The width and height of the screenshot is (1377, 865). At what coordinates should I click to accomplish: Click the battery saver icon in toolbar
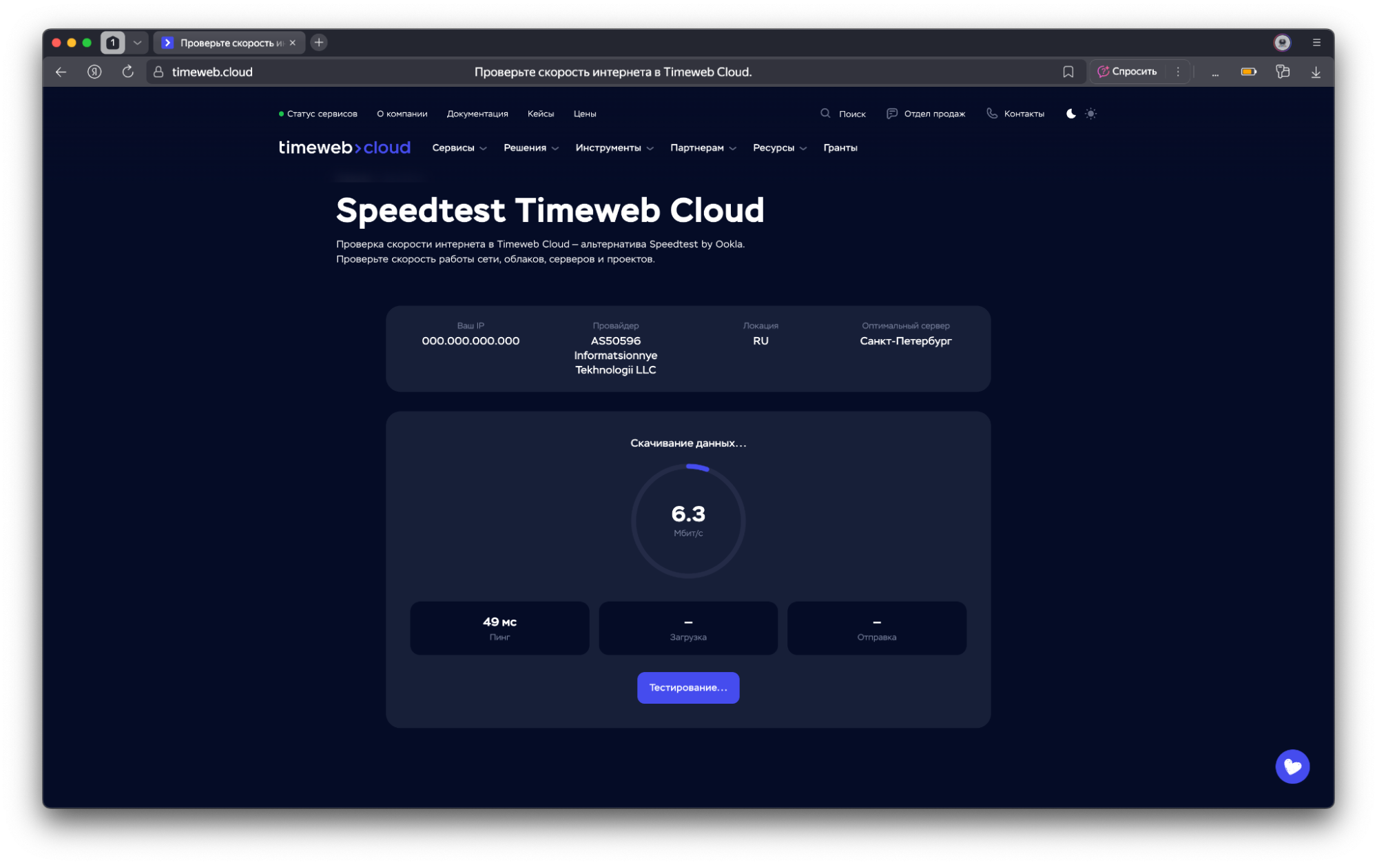click(x=1249, y=72)
